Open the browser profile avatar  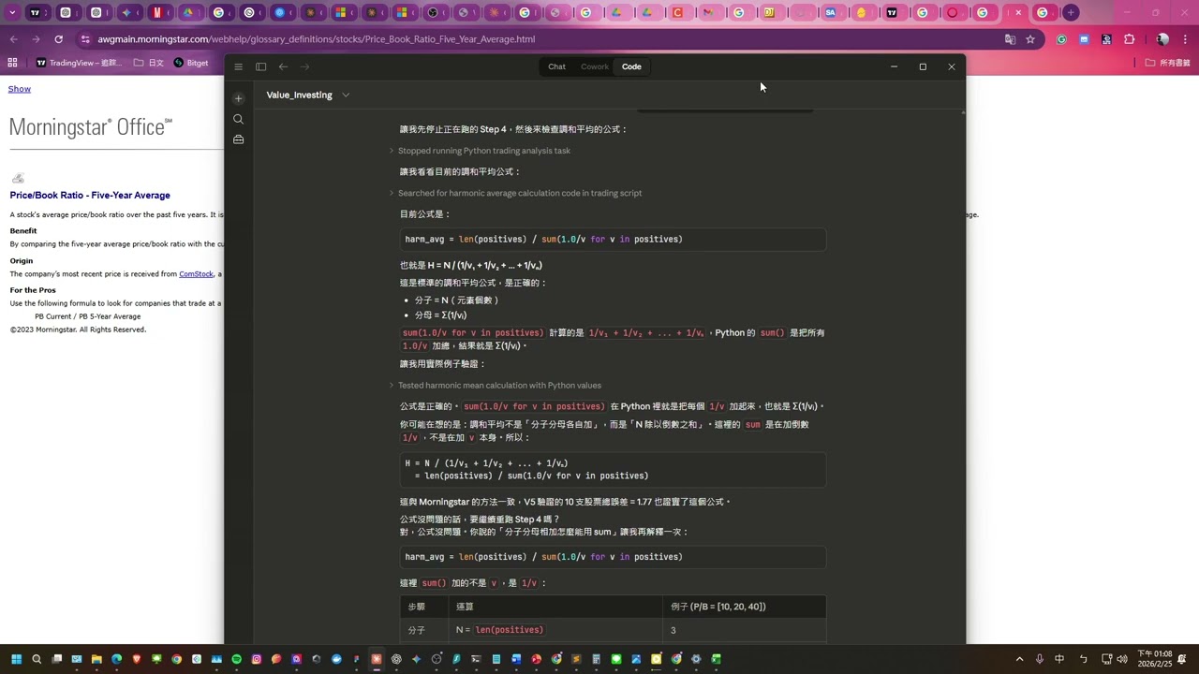(1162, 39)
